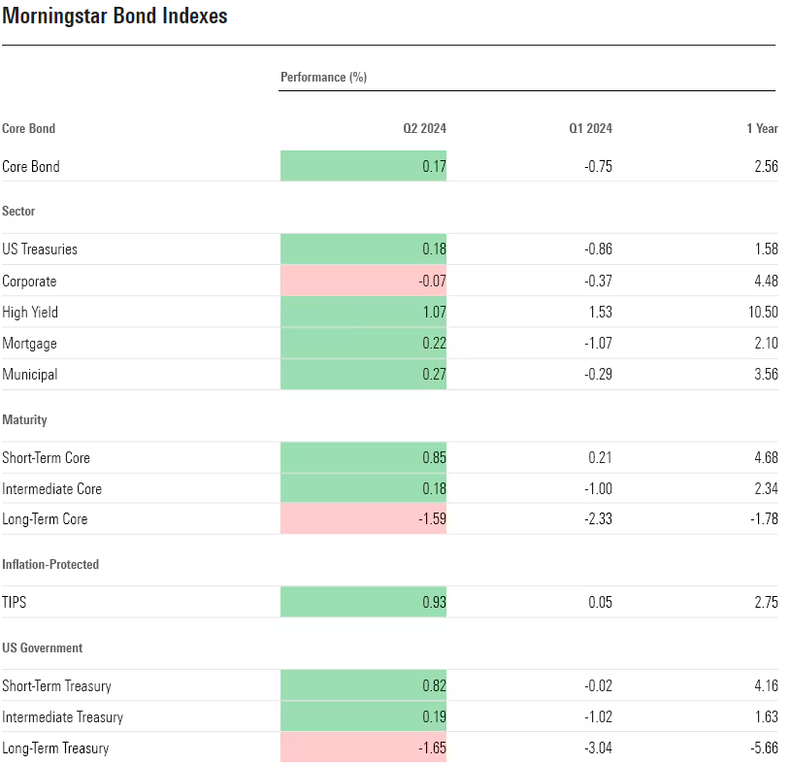Click the Short-Term Core row label
790x764 pixels.
click(x=46, y=458)
